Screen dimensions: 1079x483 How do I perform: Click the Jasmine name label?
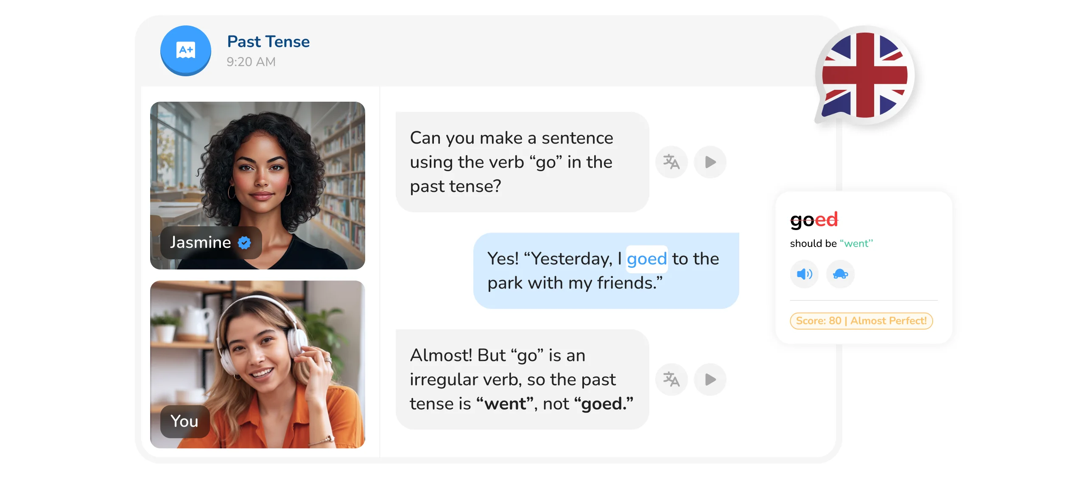199,242
